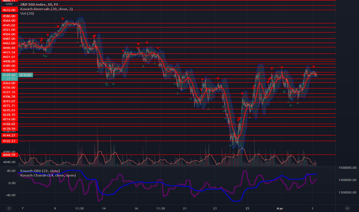Select the 4188.02 price level label
The image size is (359, 212).
9,124
